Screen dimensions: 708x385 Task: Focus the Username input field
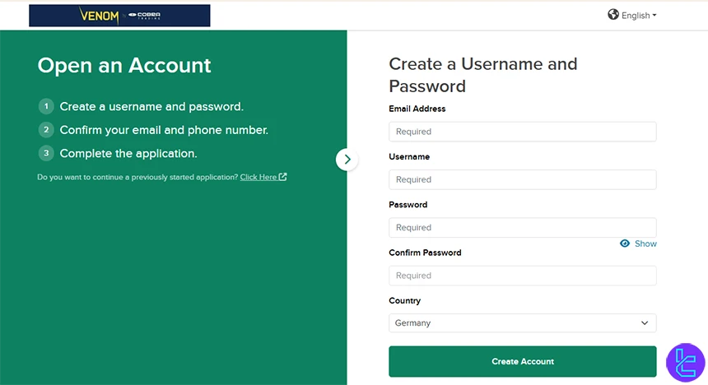click(523, 179)
